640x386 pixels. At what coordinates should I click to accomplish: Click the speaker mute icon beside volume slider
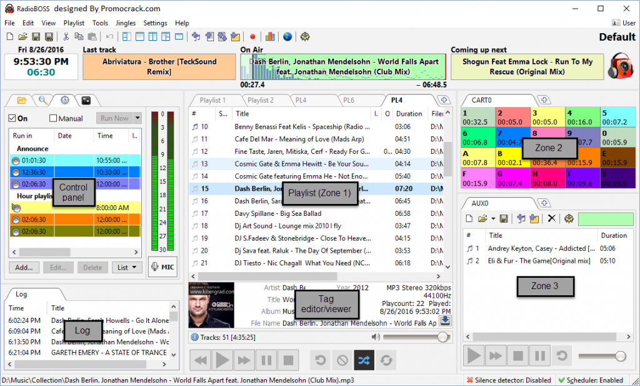click(x=376, y=337)
